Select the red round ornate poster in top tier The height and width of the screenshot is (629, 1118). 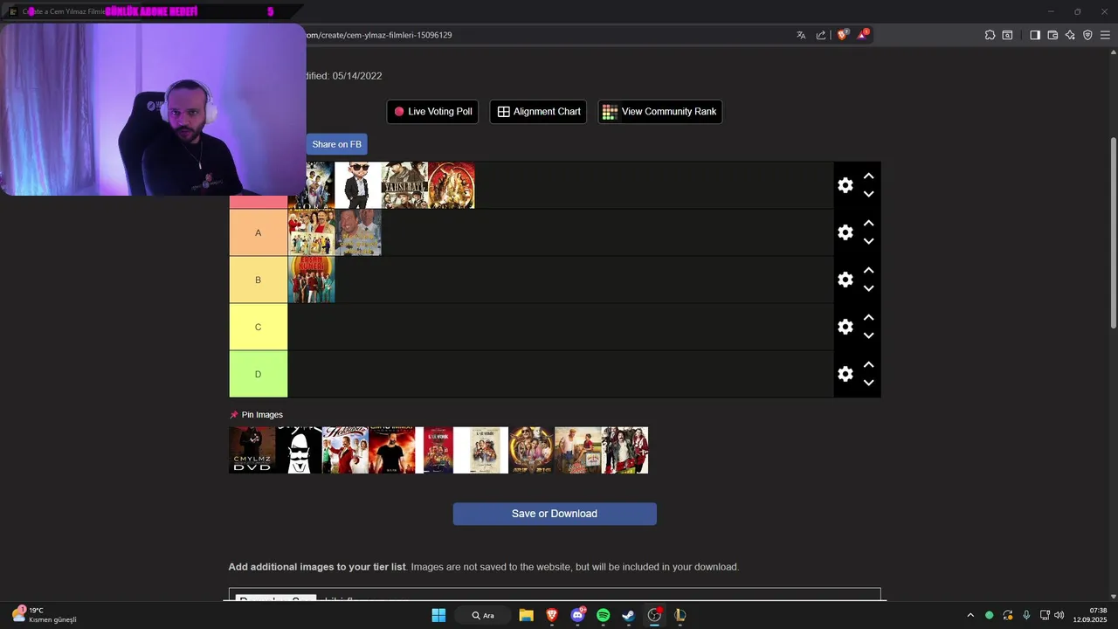pyautogui.click(x=452, y=185)
